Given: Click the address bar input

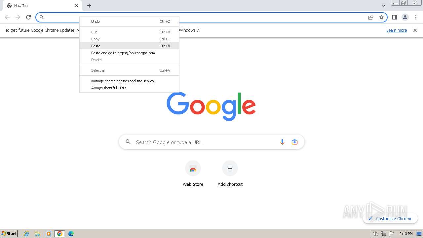Looking at the screenshot, I should 211,17.
